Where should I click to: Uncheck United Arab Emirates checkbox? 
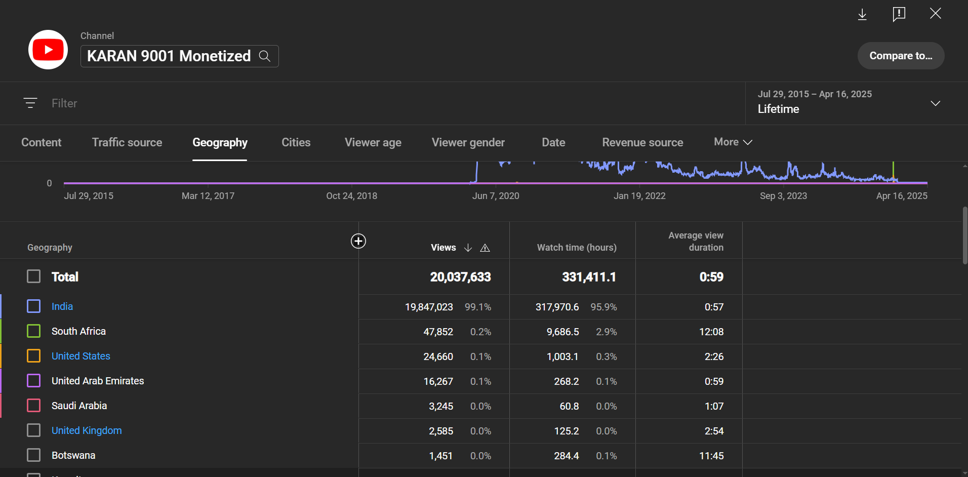pos(34,381)
